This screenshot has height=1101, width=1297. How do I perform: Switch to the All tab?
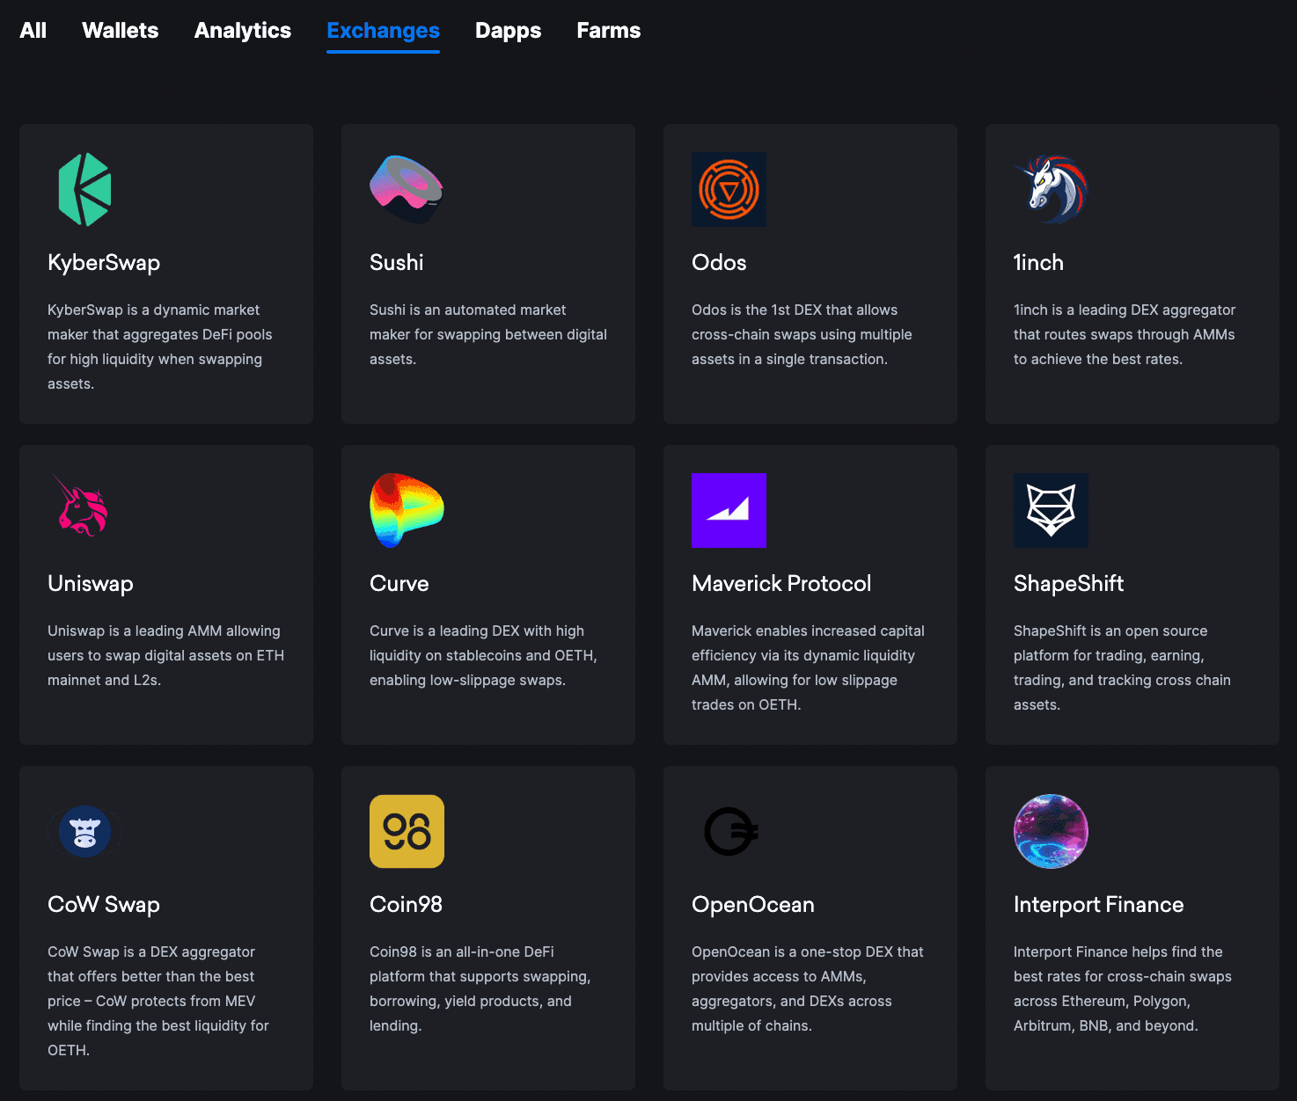coord(33,31)
